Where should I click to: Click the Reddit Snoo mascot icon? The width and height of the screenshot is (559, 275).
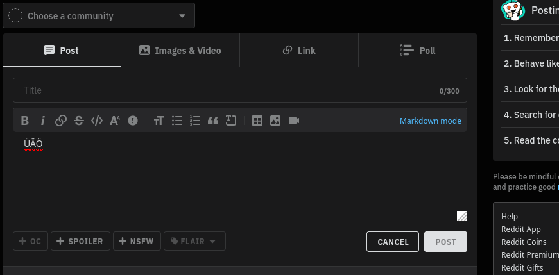click(513, 10)
